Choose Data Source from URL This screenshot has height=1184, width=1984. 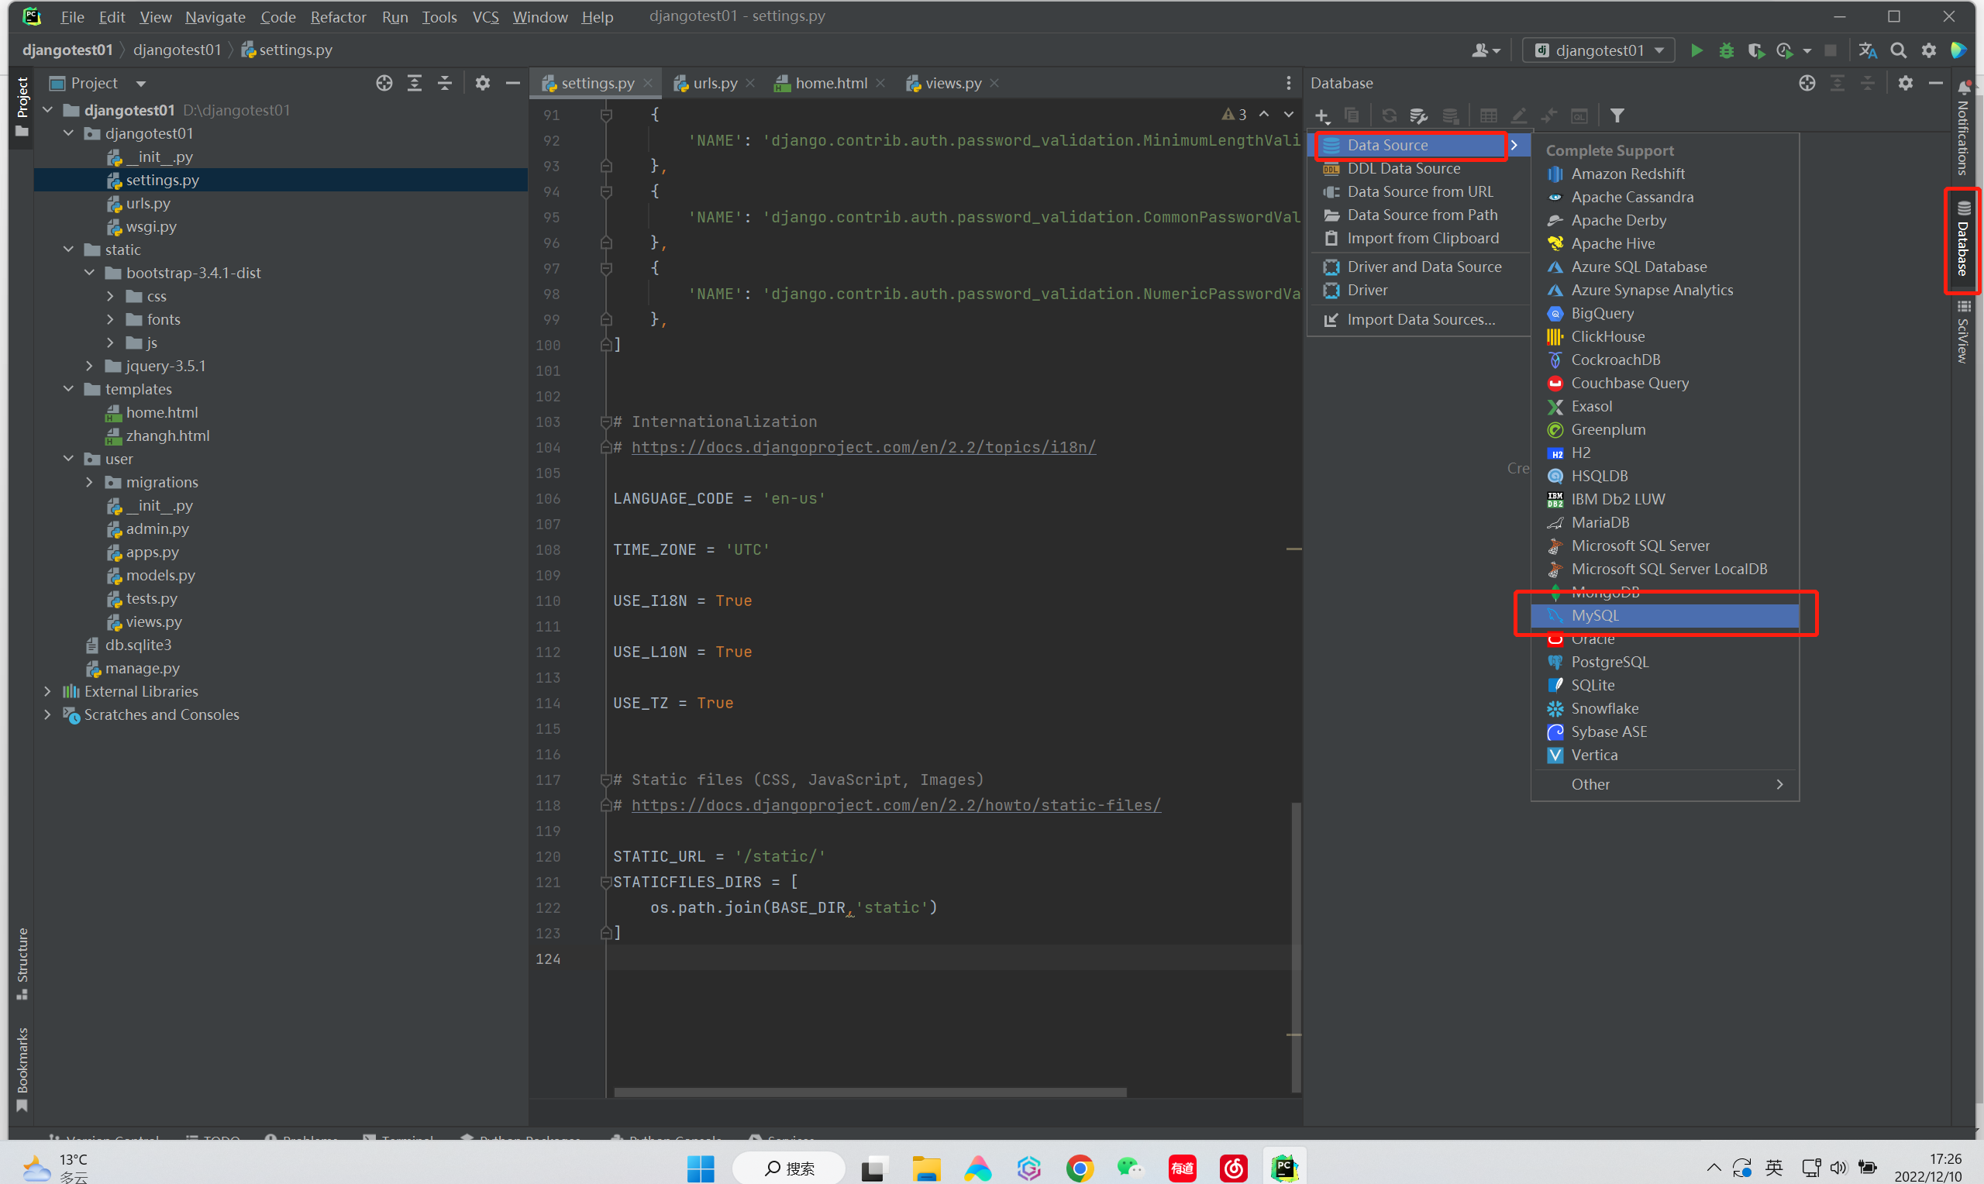(1418, 191)
